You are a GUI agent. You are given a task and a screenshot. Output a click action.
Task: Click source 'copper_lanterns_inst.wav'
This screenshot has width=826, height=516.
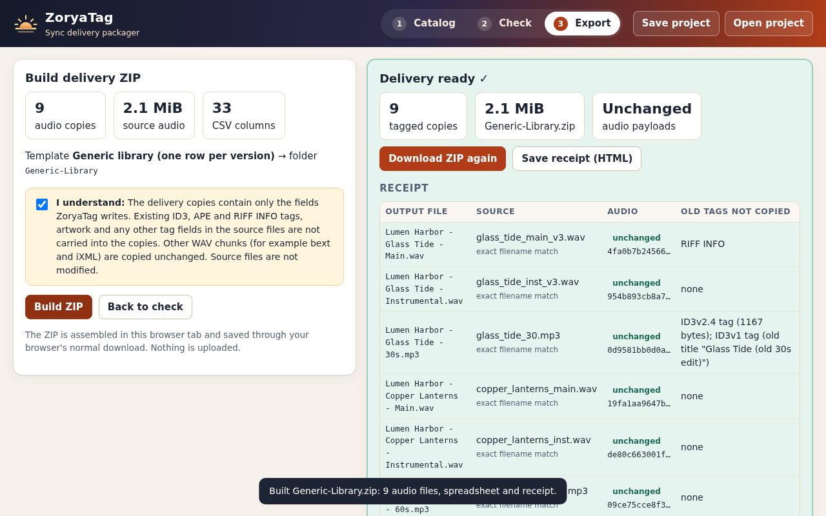(533, 440)
